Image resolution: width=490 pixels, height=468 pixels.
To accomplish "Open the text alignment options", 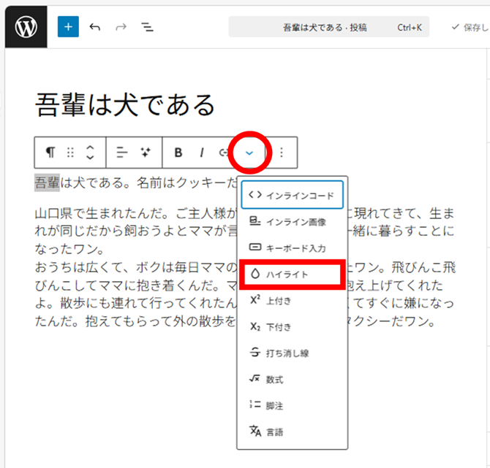I will pyautogui.click(x=122, y=153).
